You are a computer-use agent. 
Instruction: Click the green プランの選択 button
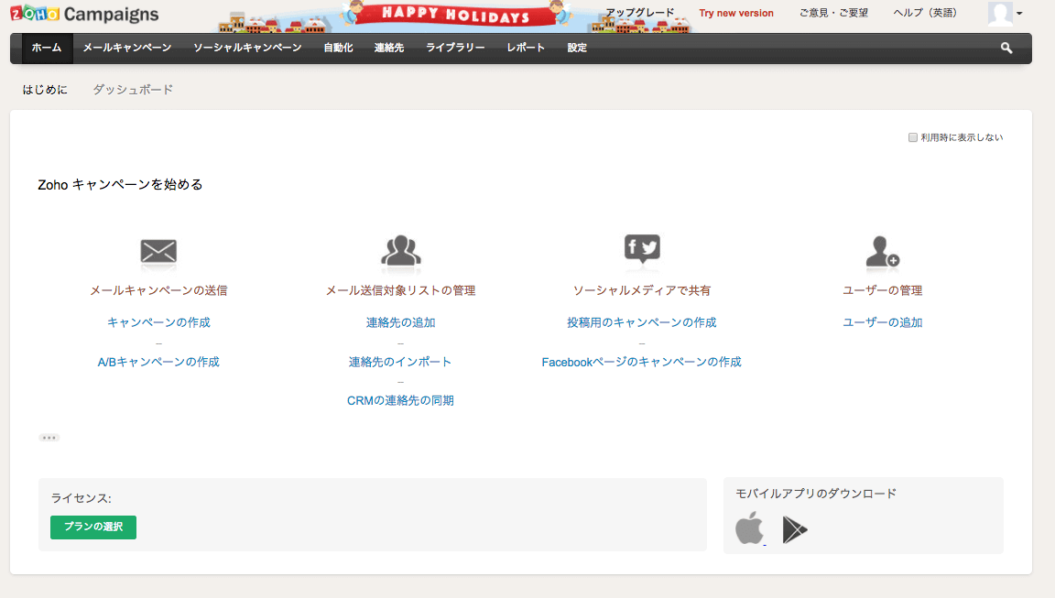[93, 527]
